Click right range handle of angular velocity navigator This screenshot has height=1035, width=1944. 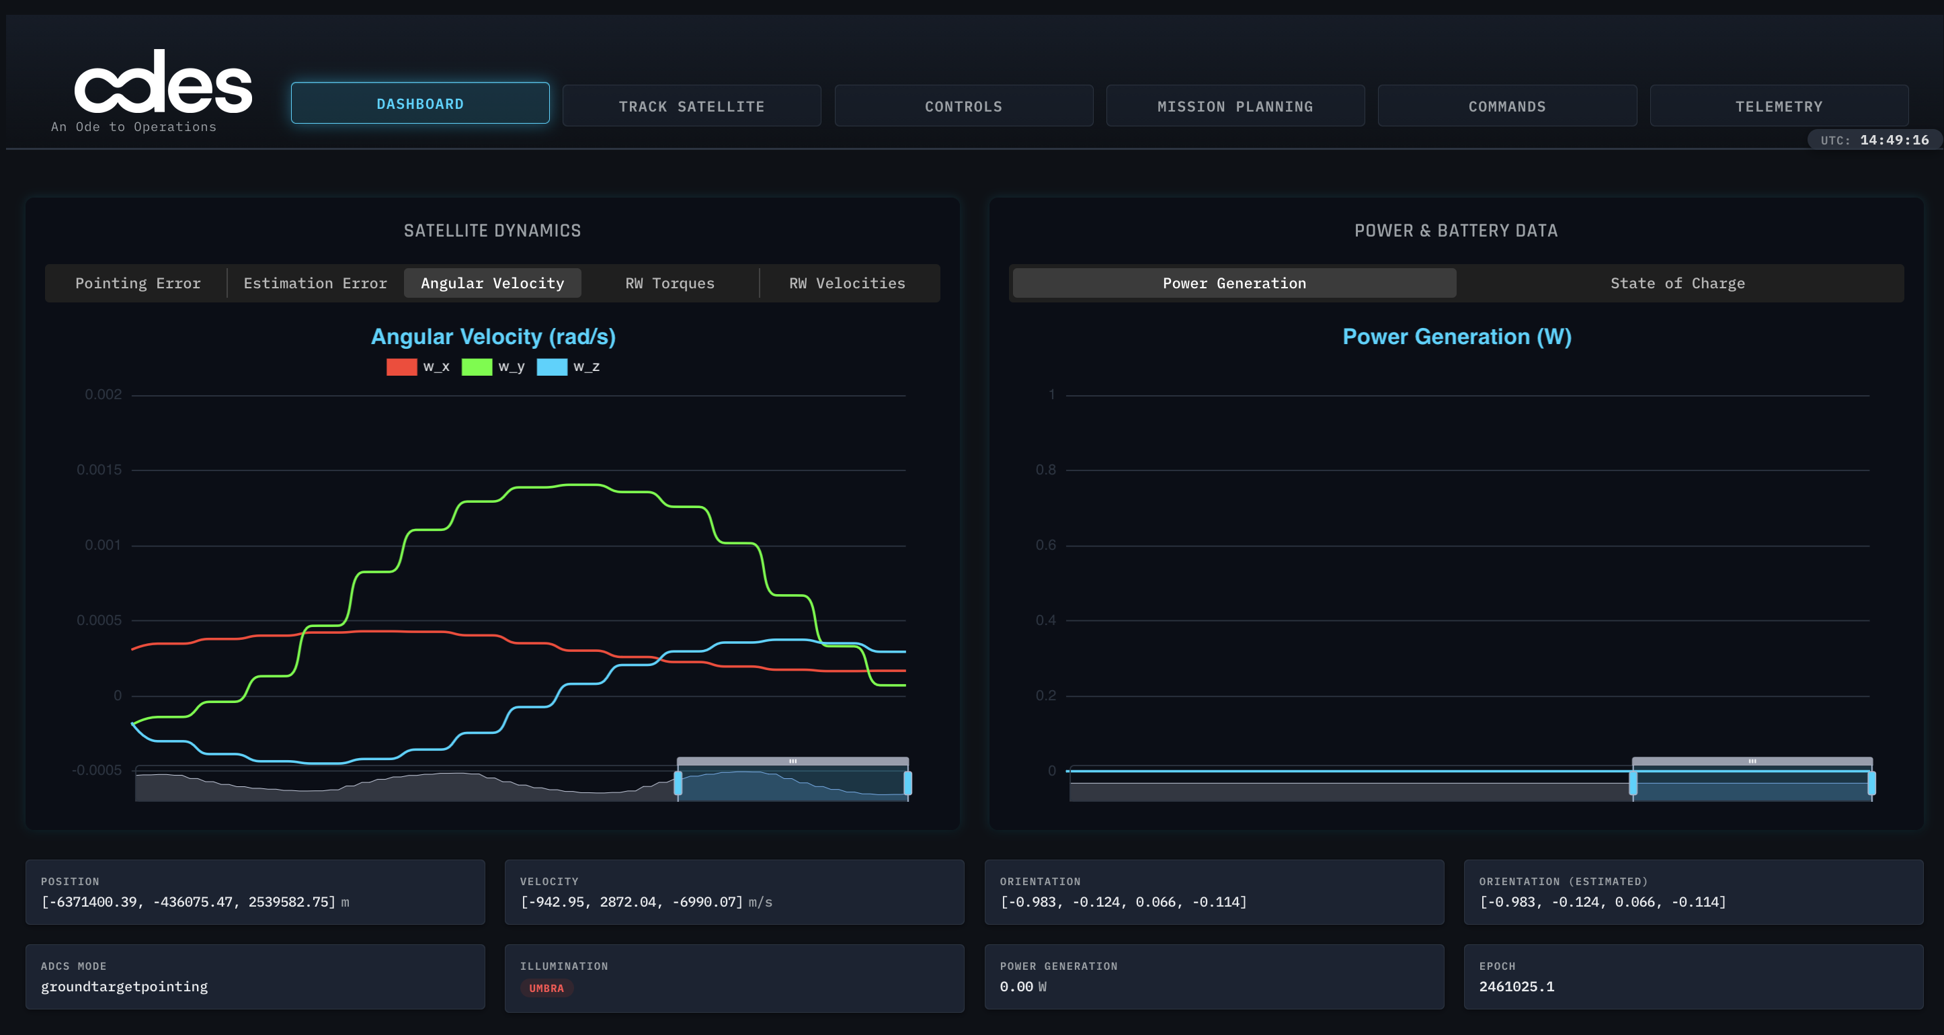click(908, 783)
